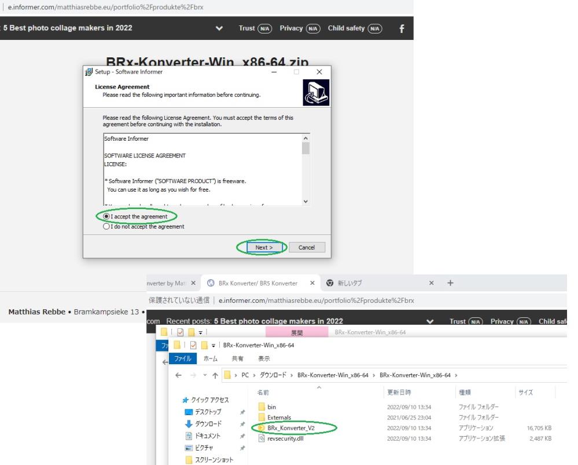The height and width of the screenshot is (465, 578).
Task: Switch to the 新しいタブ browser tab
Action: point(350,283)
